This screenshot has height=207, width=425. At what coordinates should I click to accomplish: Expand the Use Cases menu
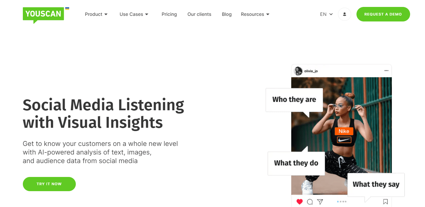click(133, 14)
